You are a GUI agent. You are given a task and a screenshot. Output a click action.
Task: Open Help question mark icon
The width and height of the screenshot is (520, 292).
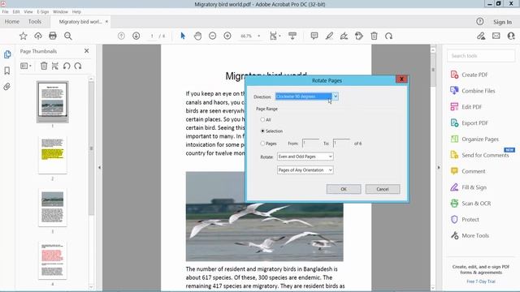[x=480, y=22]
